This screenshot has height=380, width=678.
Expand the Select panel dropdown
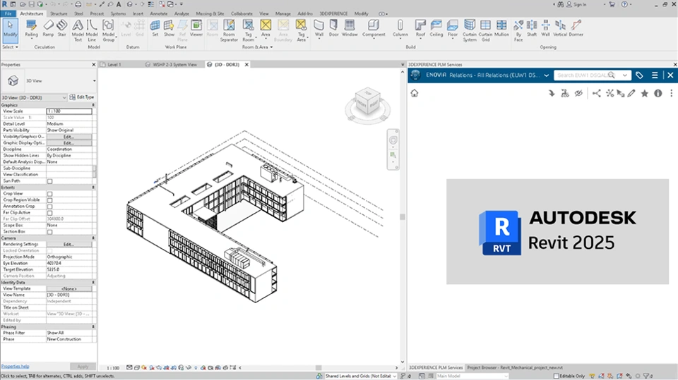pos(10,47)
